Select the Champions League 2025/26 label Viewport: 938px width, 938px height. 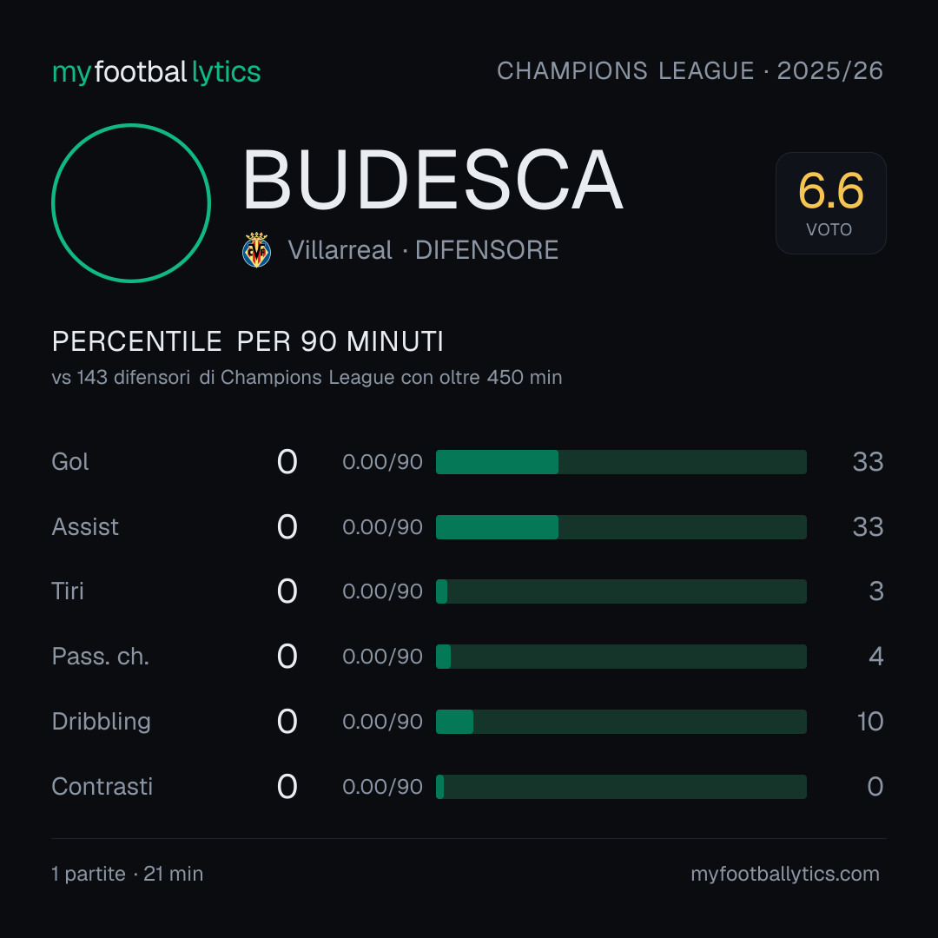(x=690, y=71)
